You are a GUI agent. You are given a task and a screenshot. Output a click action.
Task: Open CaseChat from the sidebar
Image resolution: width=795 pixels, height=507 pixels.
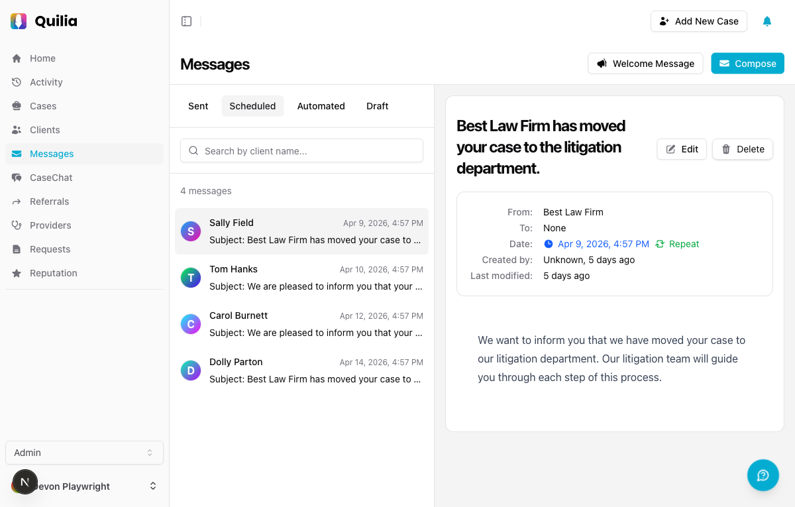pyautogui.click(x=51, y=178)
